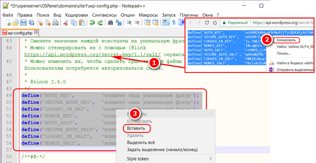This screenshot has width=316, height=163.
Task: Click the browser Forward arrow
Action: click(199, 22)
